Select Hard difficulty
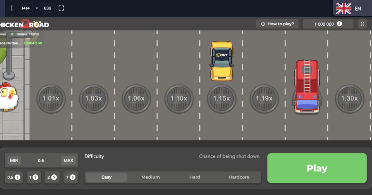The image size is (372, 195). [x=195, y=177]
